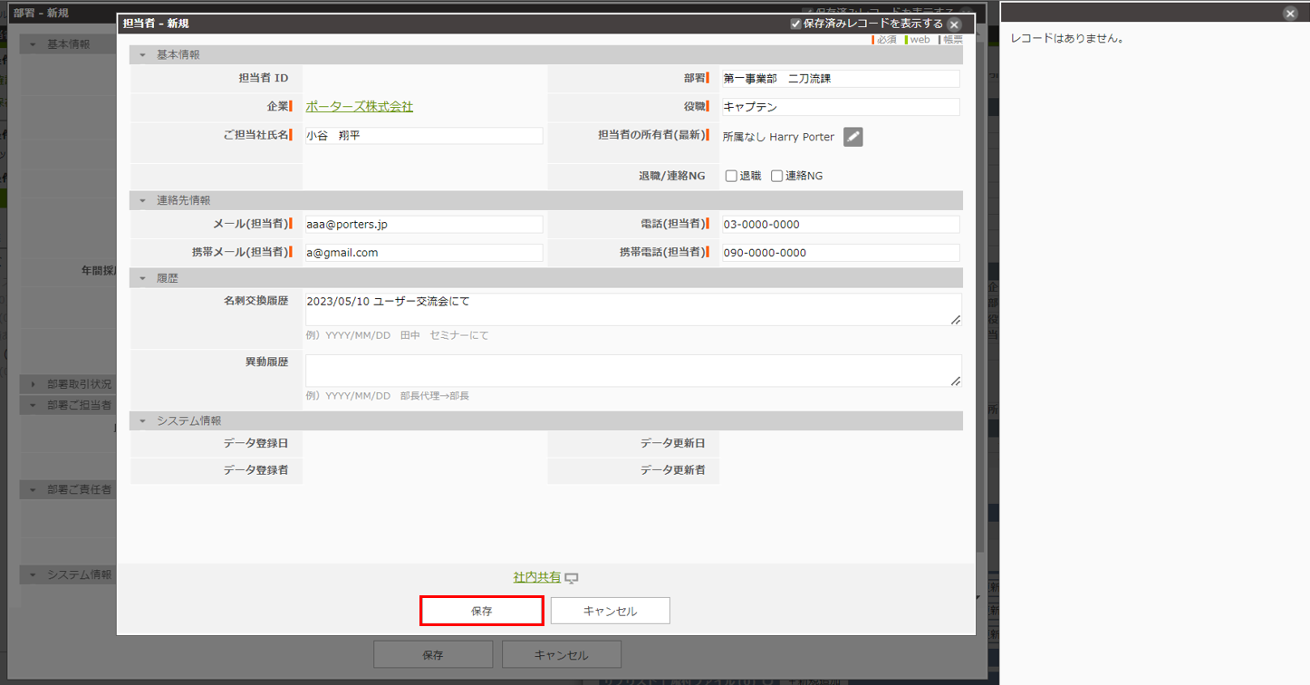Click the monitor icon beside 社内共有
Image resolution: width=1310 pixels, height=685 pixels.
click(x=572, y=578)
